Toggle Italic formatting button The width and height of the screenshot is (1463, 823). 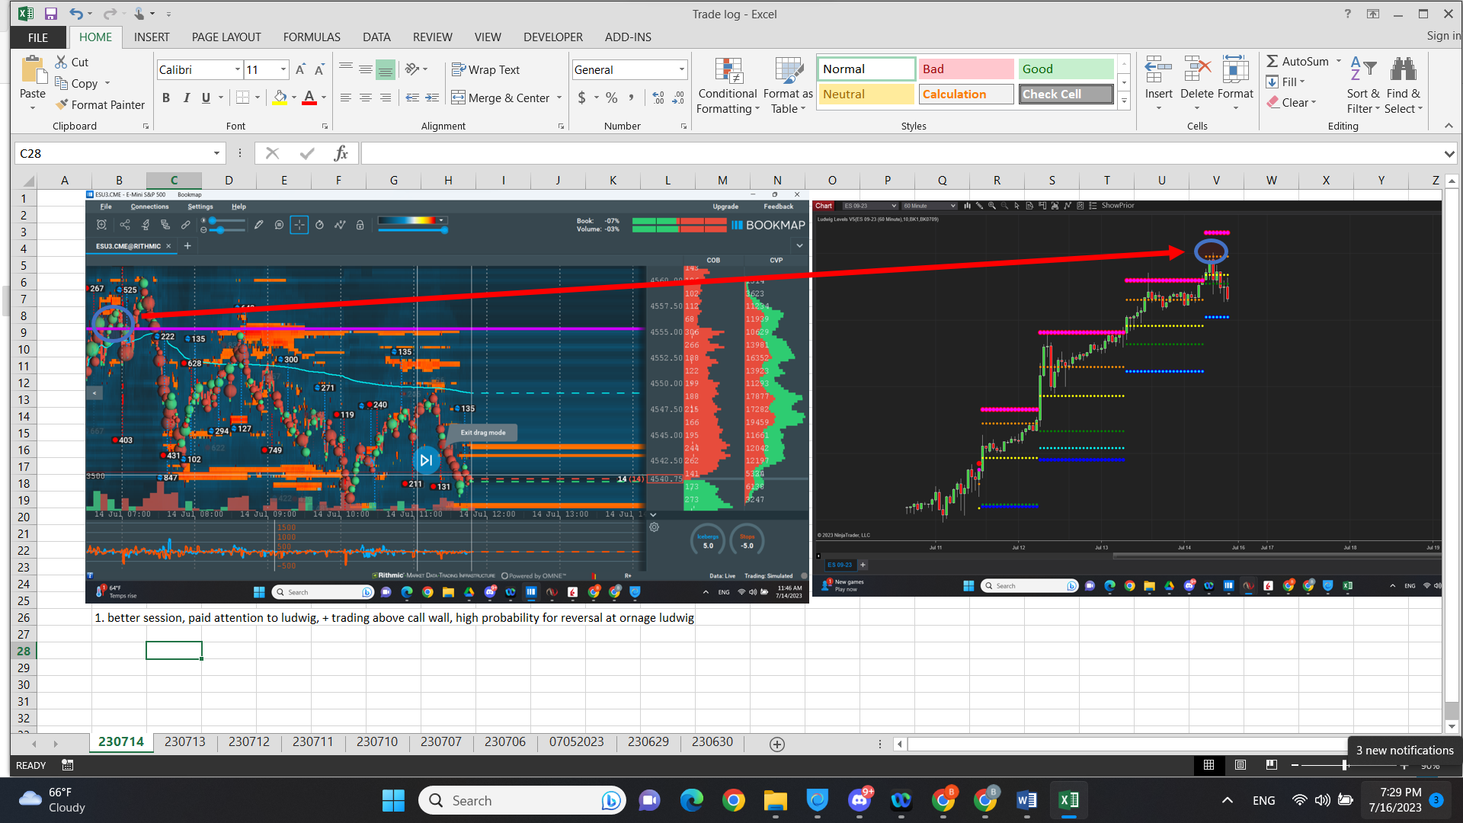click(186, 98)
